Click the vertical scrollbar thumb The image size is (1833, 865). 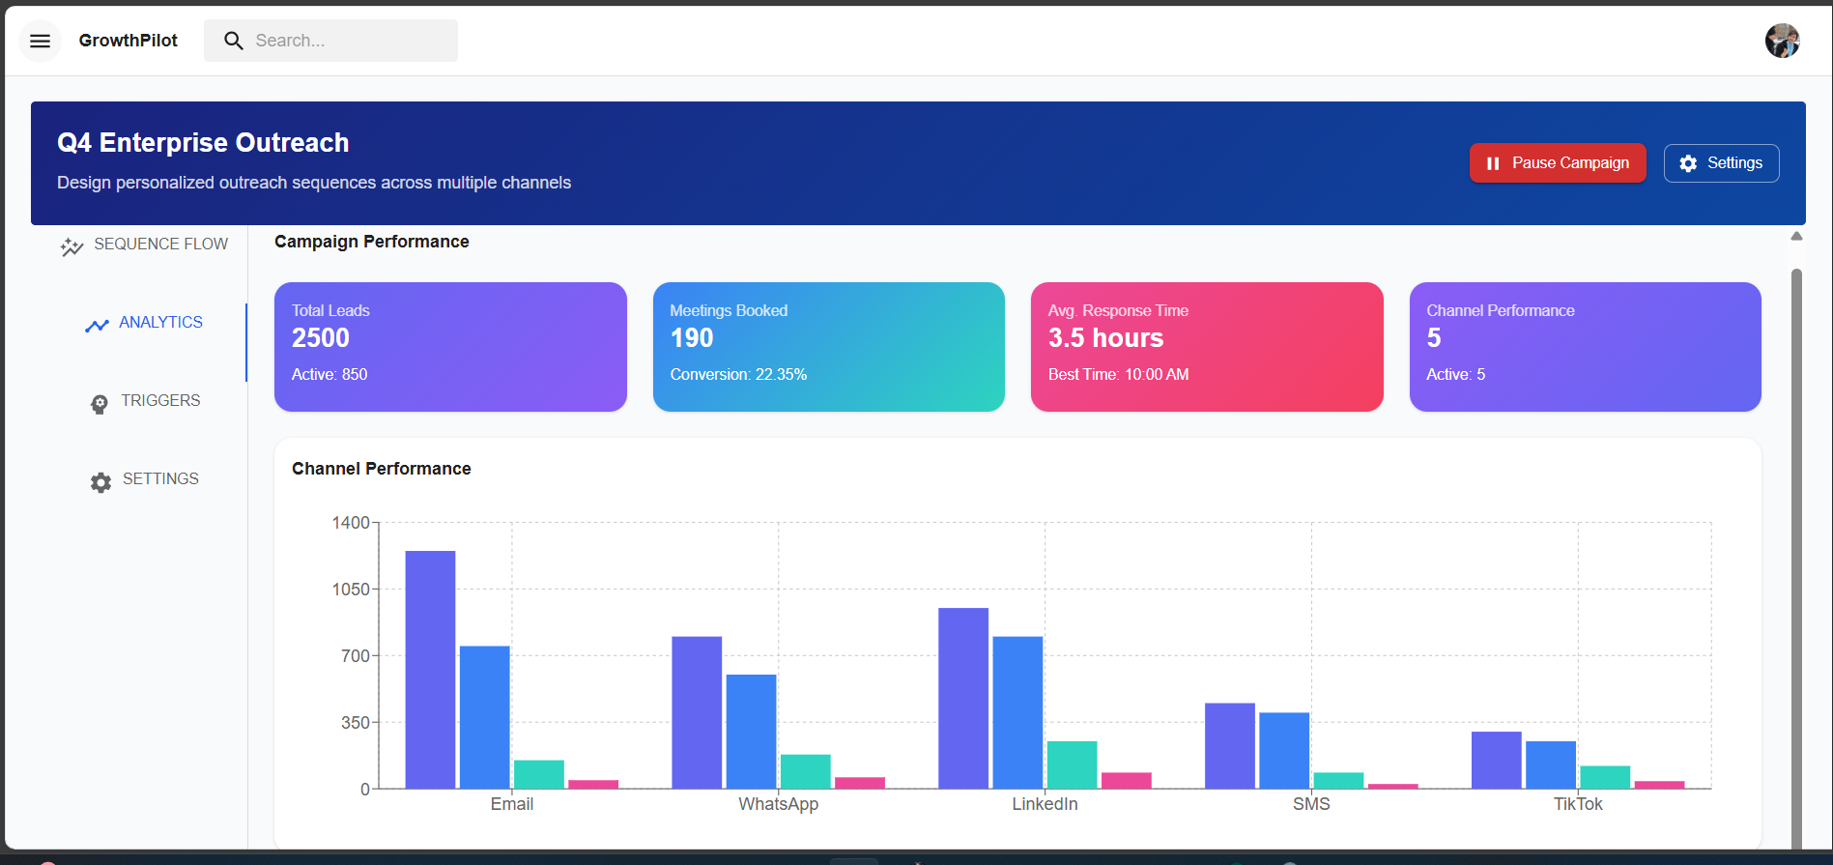point(1796,559)
